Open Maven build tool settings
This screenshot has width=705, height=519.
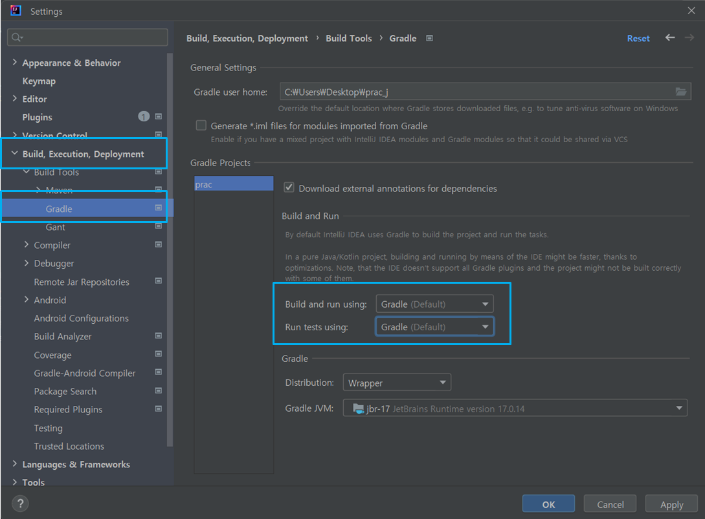(59, 191)
